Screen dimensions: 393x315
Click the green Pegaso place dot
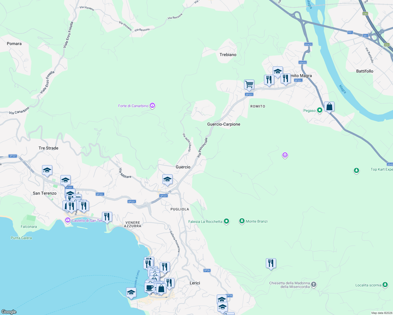pyautogui.click(x=319, y=111)
